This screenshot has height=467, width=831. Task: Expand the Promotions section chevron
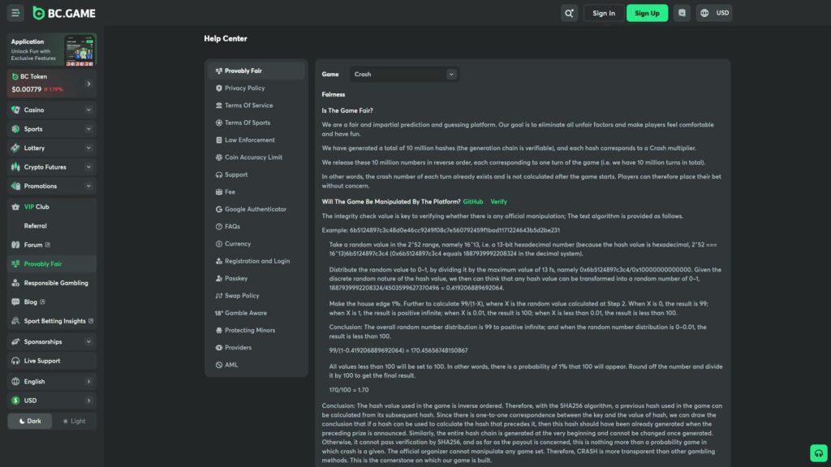88,186
